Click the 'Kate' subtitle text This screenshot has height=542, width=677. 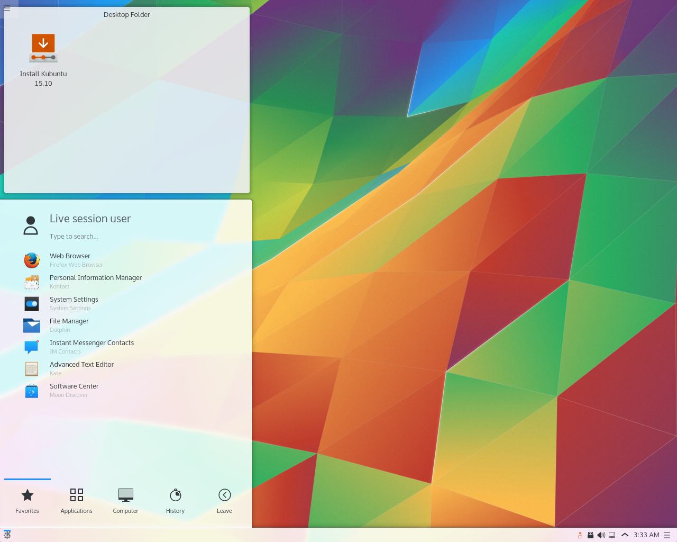[56, 373]
